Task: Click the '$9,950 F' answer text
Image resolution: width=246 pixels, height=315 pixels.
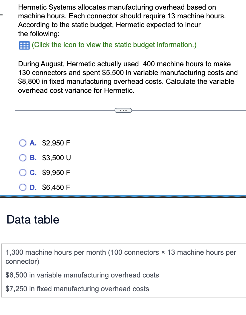Action: 56,173
